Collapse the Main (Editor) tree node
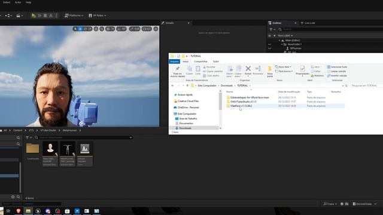This screenshot has width=383, height=215. (x=279, y=41)
